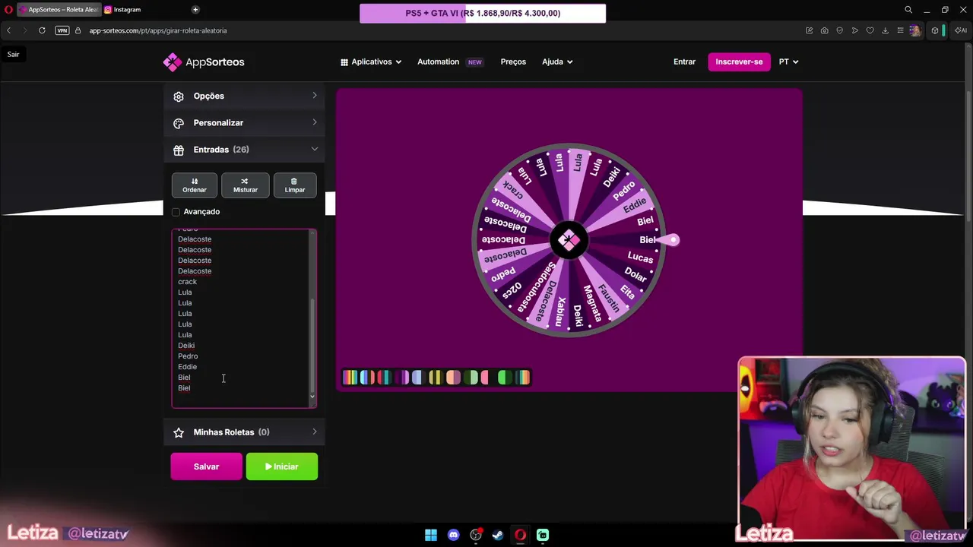Click the Misturar shuffle button

(245, 185)
